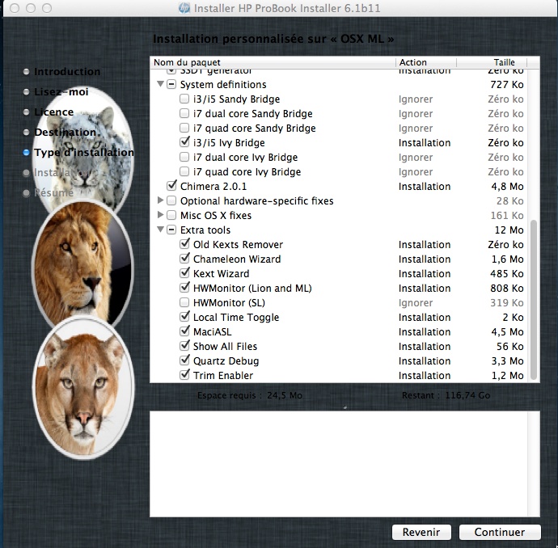This screenshot has height=548, width=558.
Task: Select the Kext Wizard row label
Action: click(221, 273)
